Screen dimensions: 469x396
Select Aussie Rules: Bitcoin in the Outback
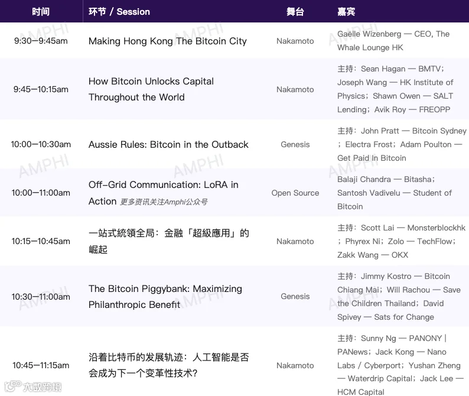pos(168,145)
